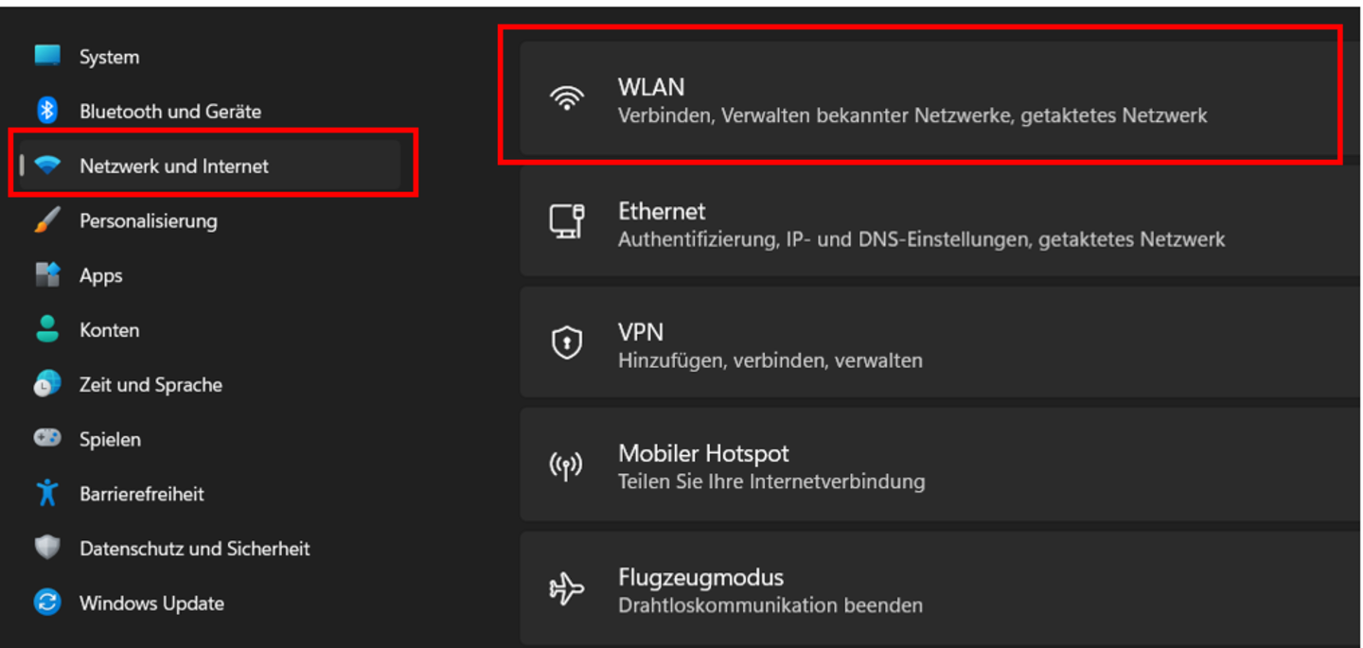Select Bluetooth und Geräte label
The width and height of the screenshot is (1363, 648).
(170, 112)
